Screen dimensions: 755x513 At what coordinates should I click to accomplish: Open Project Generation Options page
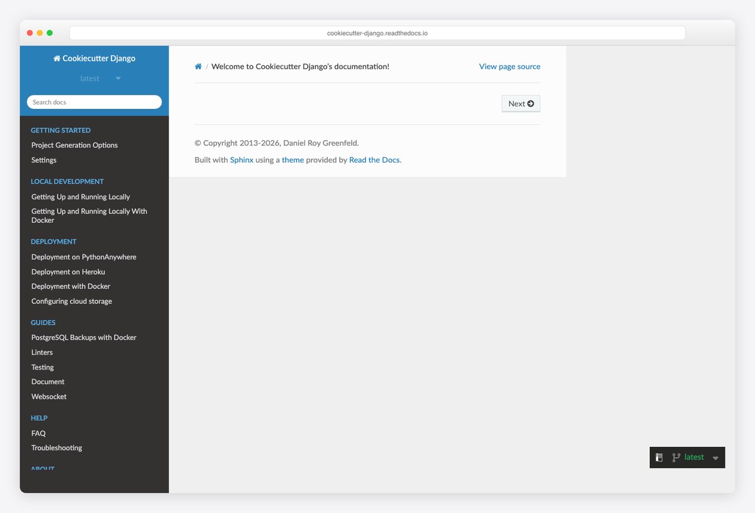[75, 145]
